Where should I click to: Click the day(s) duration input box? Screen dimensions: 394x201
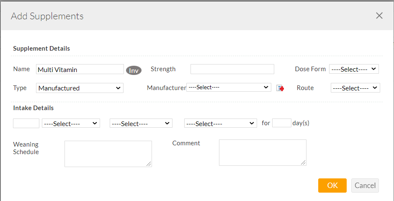(x=281, y=123)
